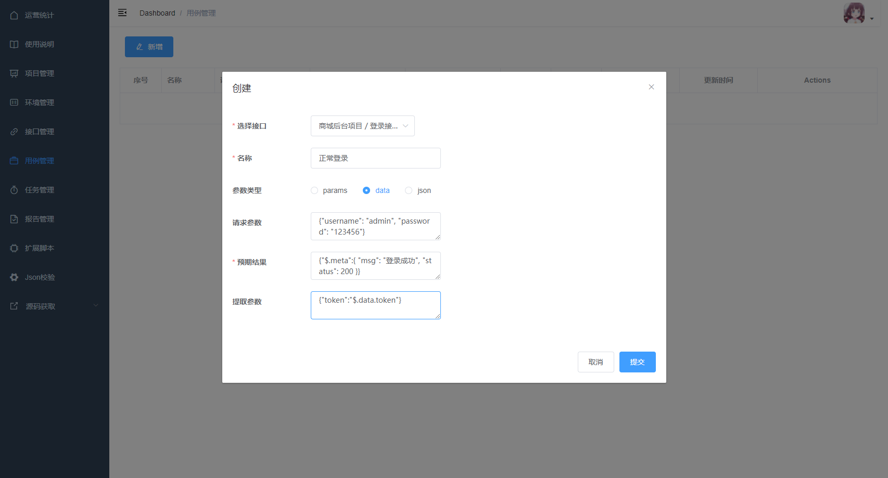Image resolution: width=888 pixels, height=478 pixels.
Task: Click the 取消 cancel button
Action: pos(596,362)
